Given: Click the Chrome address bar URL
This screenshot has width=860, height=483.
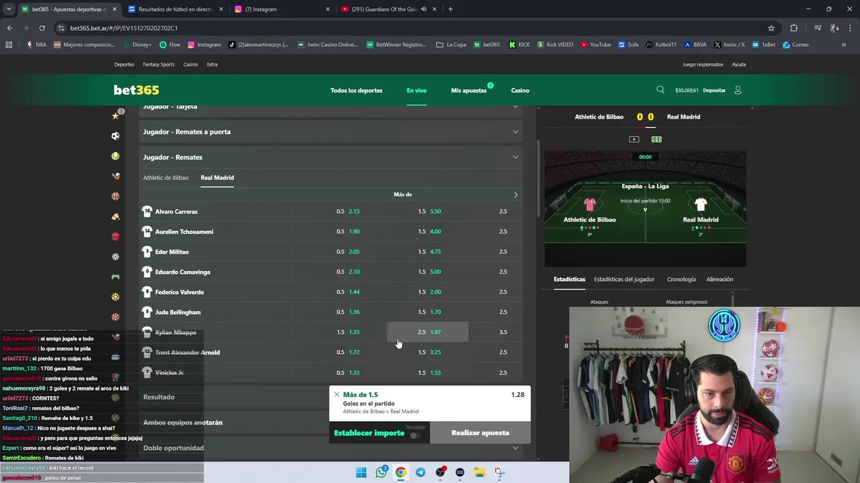Looking at the screenshot, I should (124, 28).
